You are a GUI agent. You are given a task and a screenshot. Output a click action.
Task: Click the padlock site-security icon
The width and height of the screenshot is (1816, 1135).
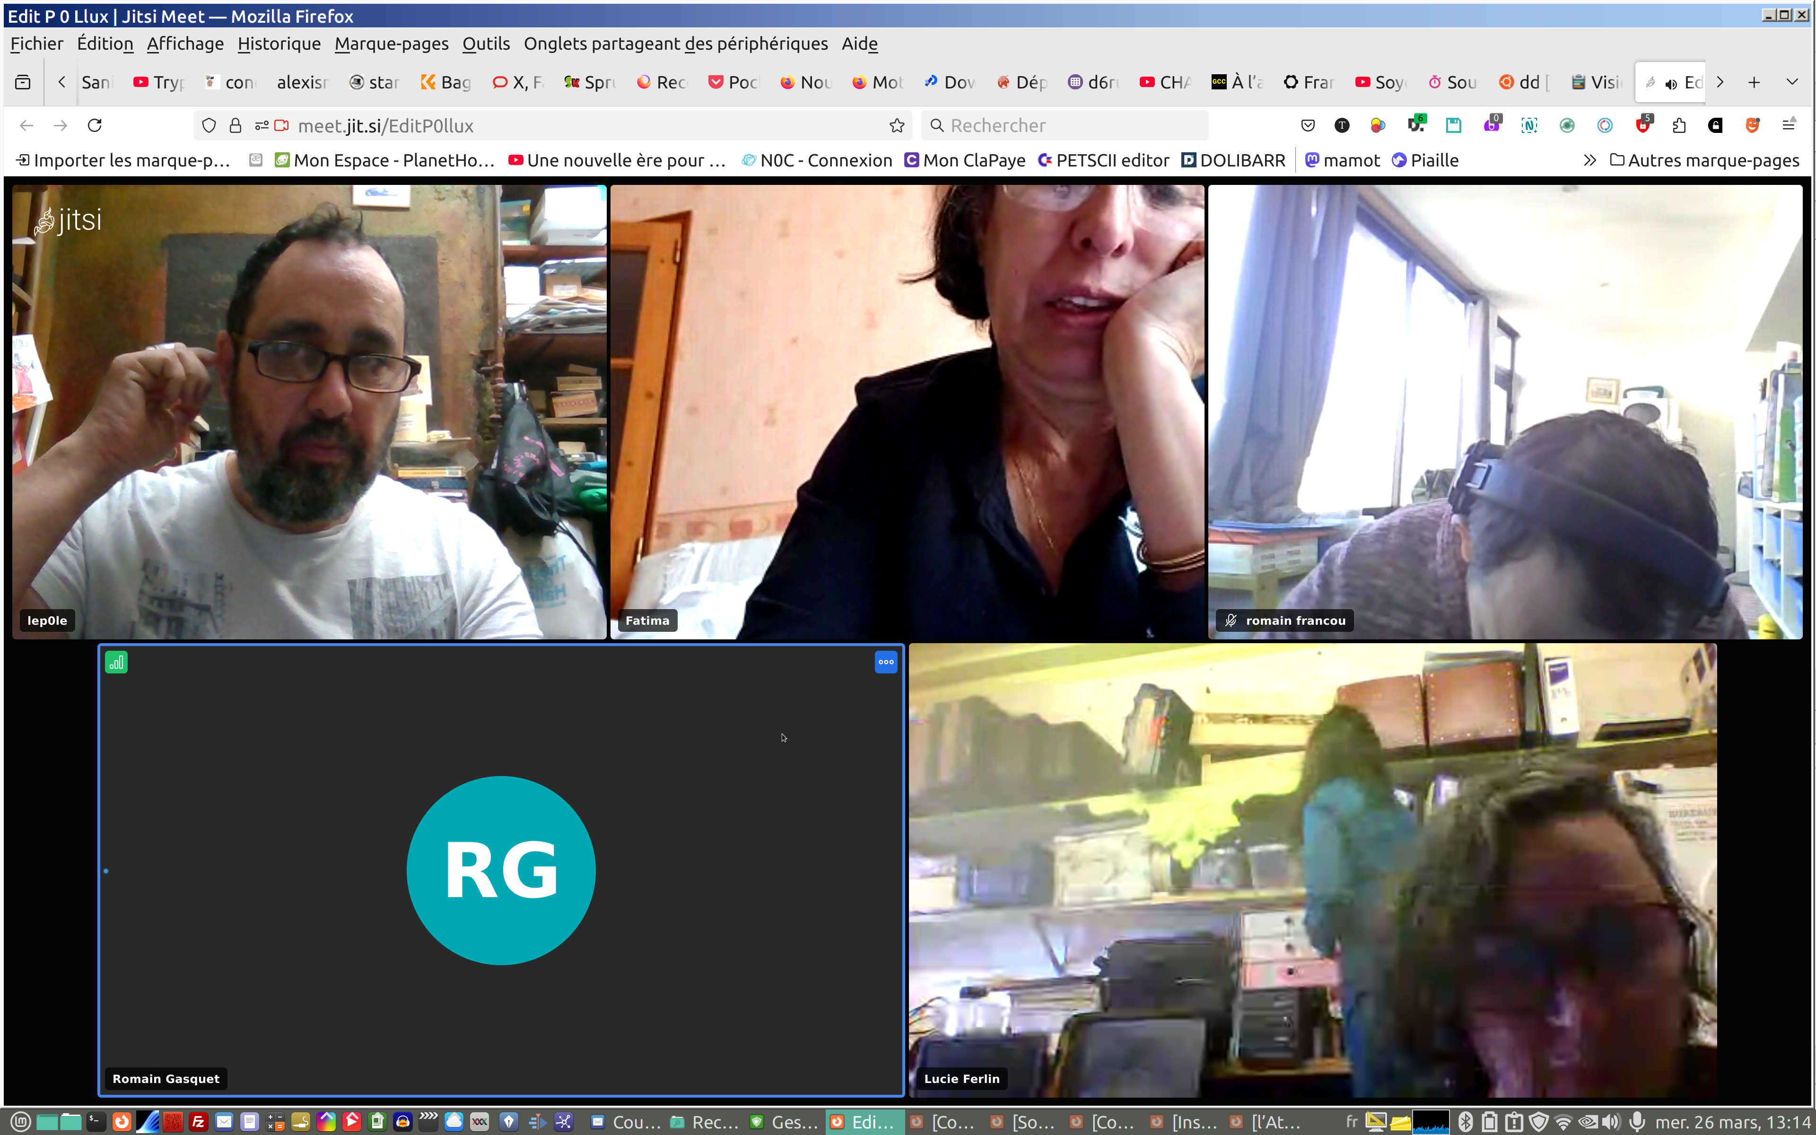click(x=236, y=125)
